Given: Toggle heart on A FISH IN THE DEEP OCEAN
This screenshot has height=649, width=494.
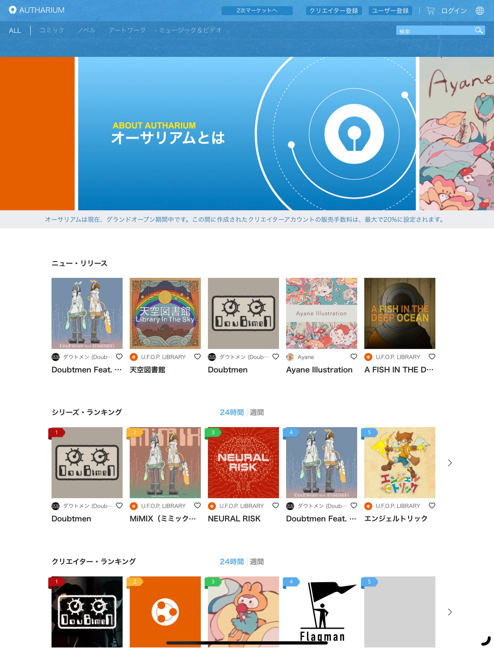Looking at the screenshot, I should (x=432, y=357).
